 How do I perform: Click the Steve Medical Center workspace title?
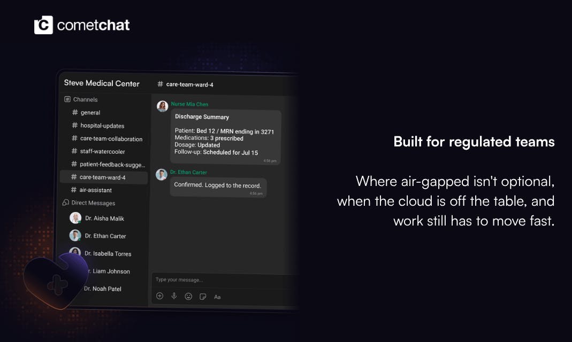(102, 83)
